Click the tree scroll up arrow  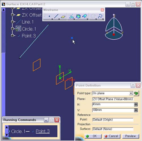point(3,10)
